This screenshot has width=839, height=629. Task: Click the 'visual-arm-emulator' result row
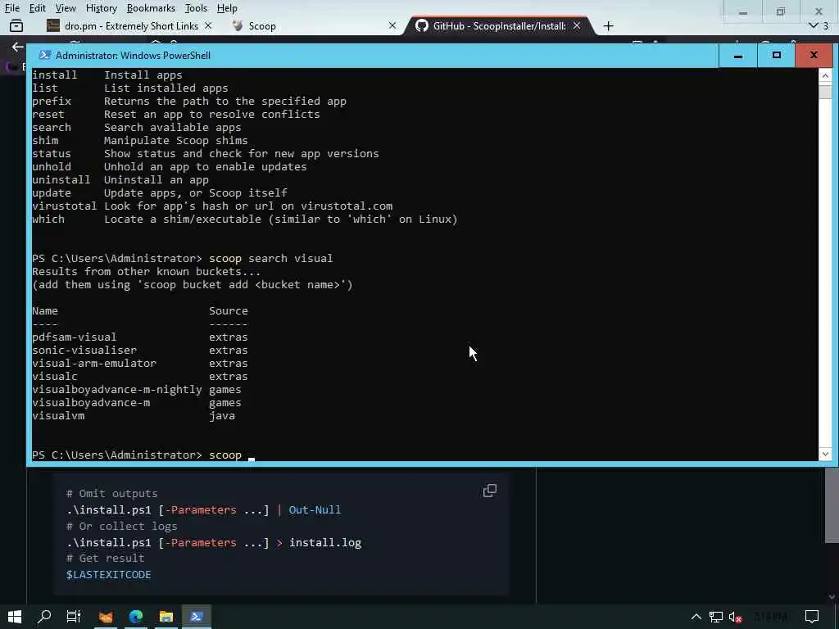139,363
